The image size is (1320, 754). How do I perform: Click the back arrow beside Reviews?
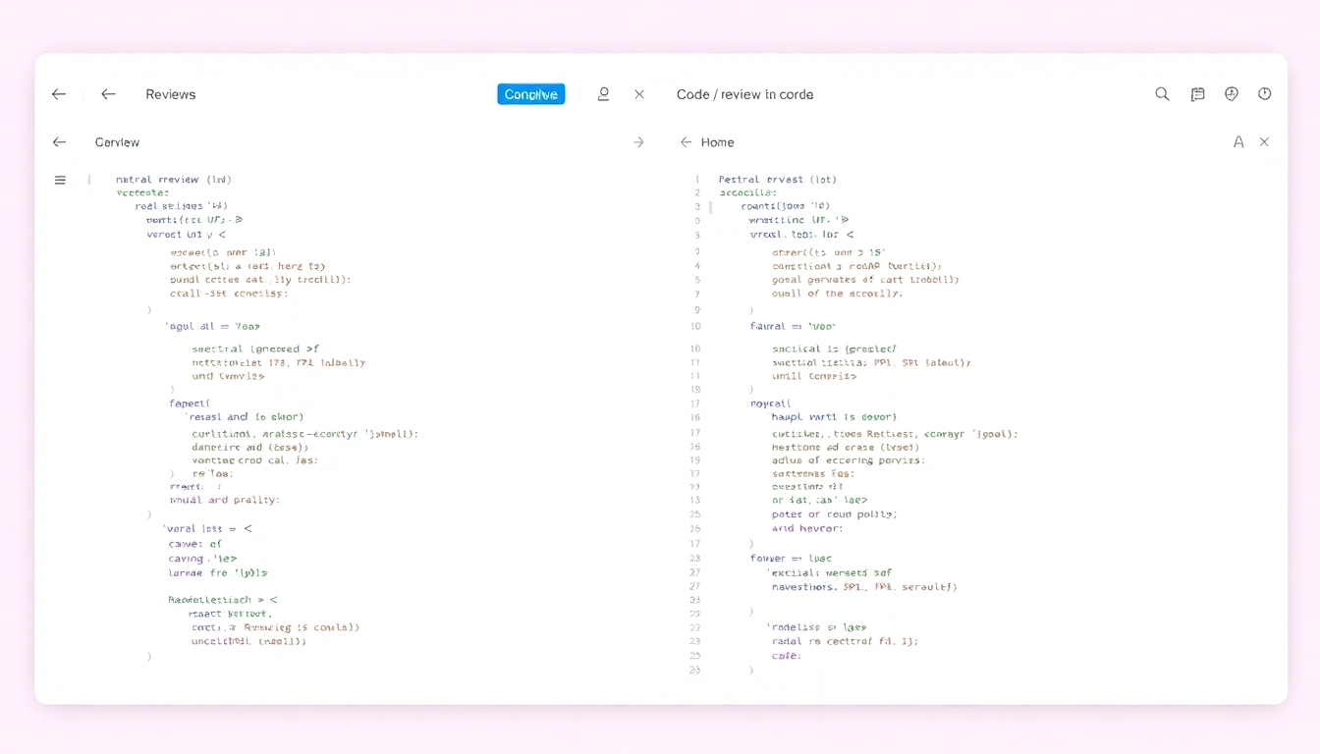108,93
